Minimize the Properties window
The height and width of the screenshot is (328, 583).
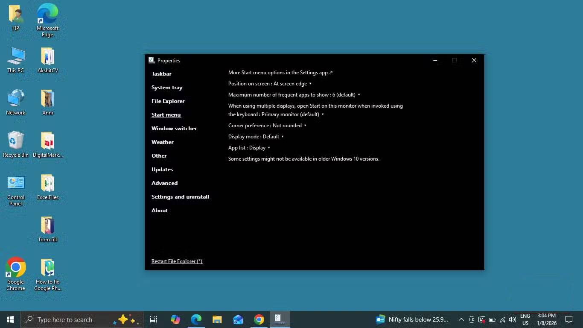(435, 60)
